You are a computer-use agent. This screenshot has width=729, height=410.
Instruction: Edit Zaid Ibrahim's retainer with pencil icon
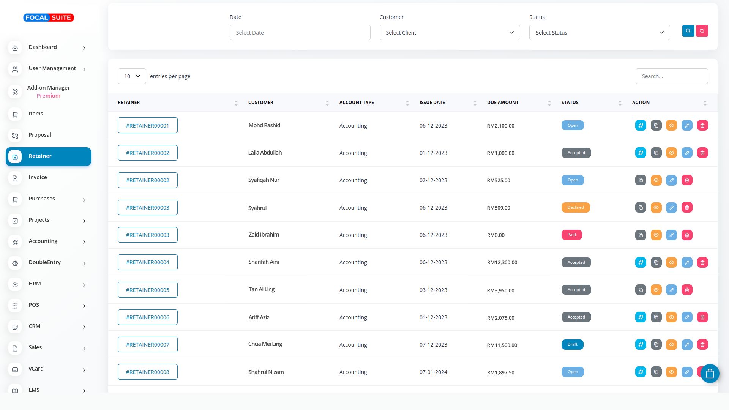[x=671, y=235]
